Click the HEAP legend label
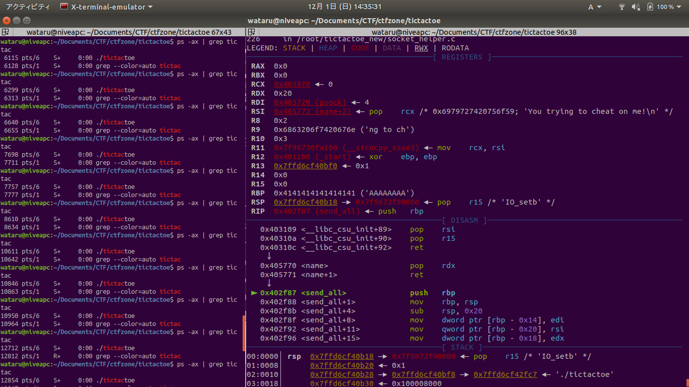Screen dimensions: 689x387 [x=328, y=48]
